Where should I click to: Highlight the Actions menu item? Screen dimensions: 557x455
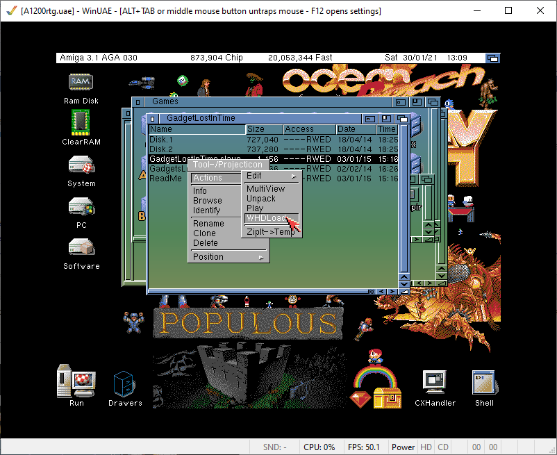coord(216,178)
